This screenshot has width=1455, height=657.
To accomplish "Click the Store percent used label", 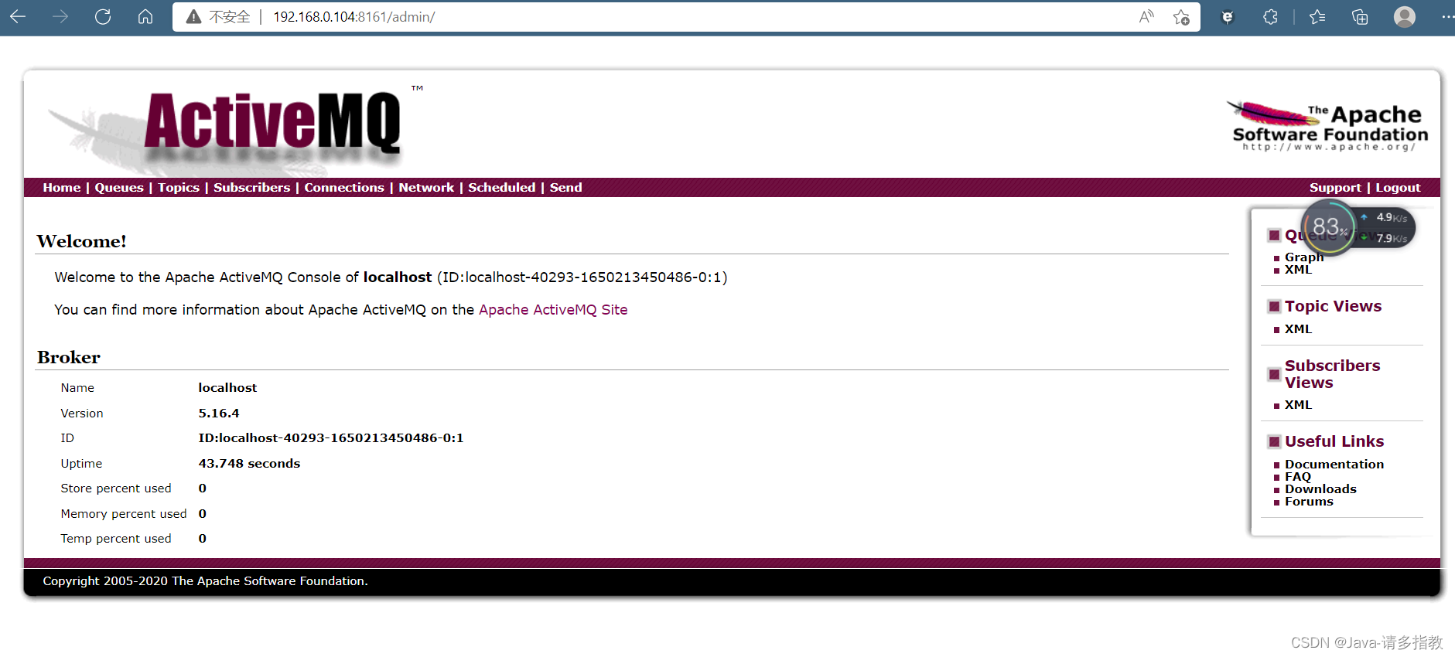I will [x=116, y=488].
